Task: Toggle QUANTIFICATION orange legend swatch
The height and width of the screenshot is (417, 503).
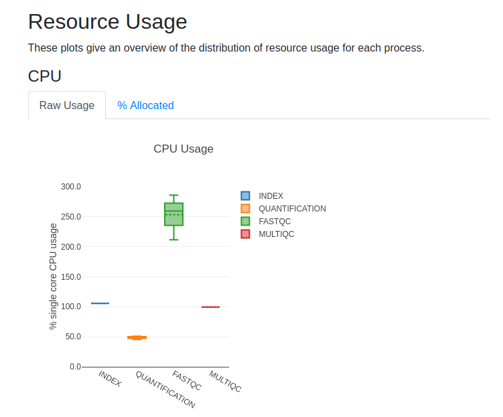Action: pos(245,209)
